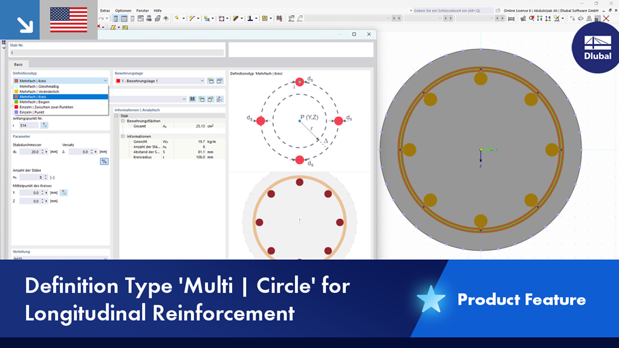
Task: Click the warning triangle toolbar icon
Action: point(589,19)
